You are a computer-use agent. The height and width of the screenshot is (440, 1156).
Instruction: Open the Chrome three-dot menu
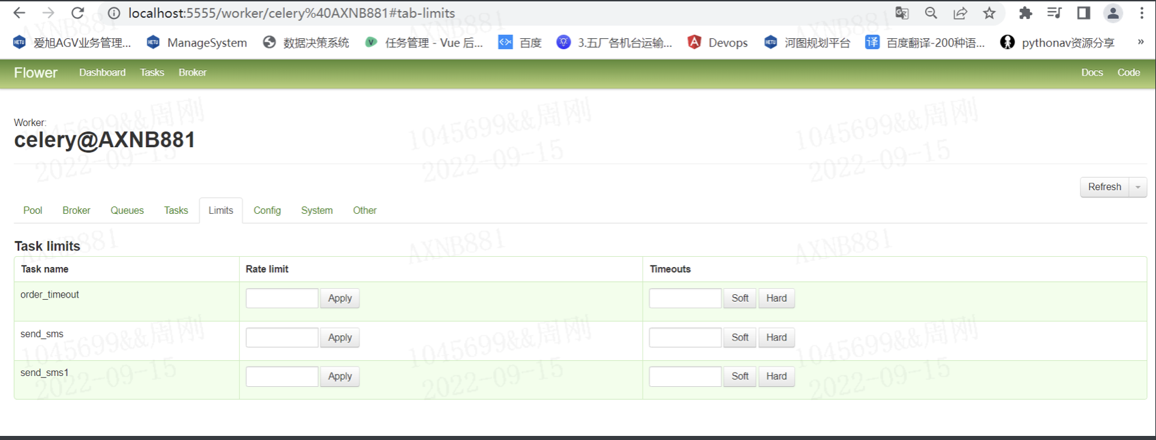[x=1142, y=13]
